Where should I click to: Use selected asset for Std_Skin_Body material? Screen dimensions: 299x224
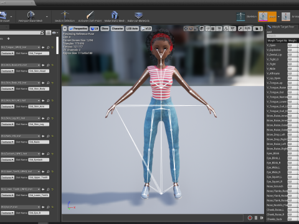click(x=43, y=83)
